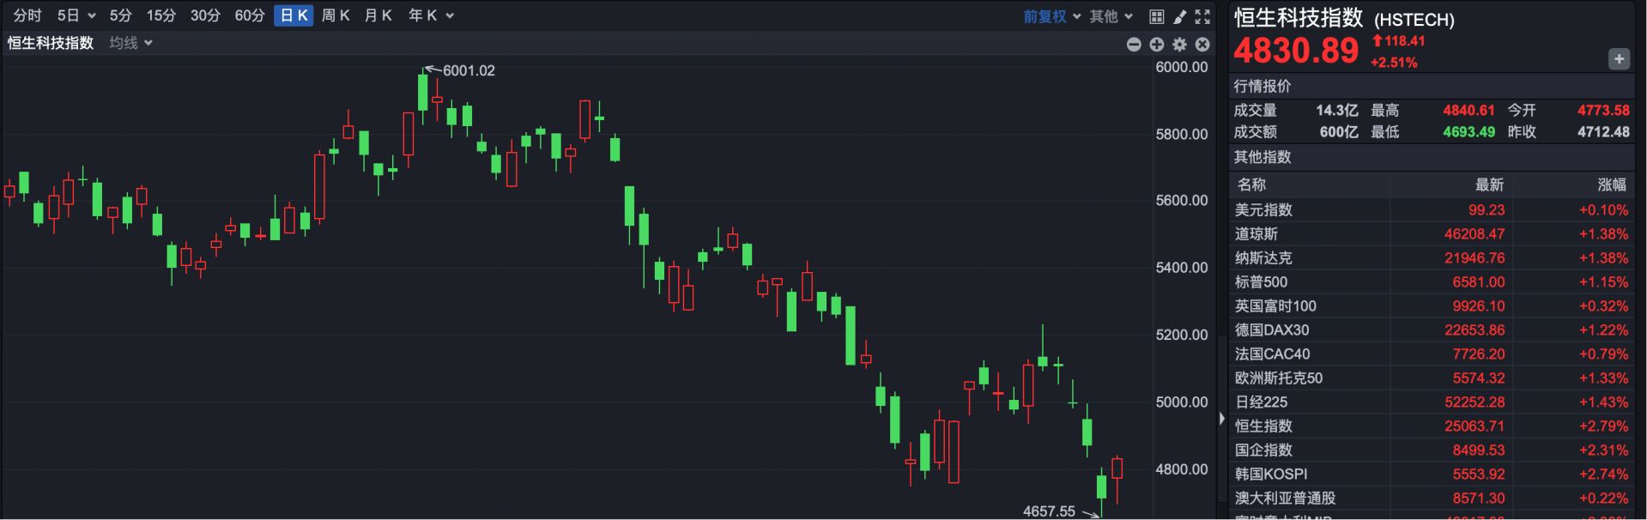Expand the chart to fullscreen

coord(1202,16)
